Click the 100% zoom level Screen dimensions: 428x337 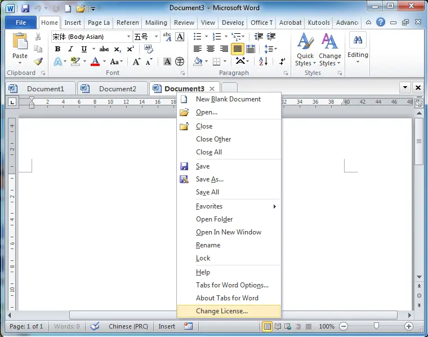tap(327, 326)
